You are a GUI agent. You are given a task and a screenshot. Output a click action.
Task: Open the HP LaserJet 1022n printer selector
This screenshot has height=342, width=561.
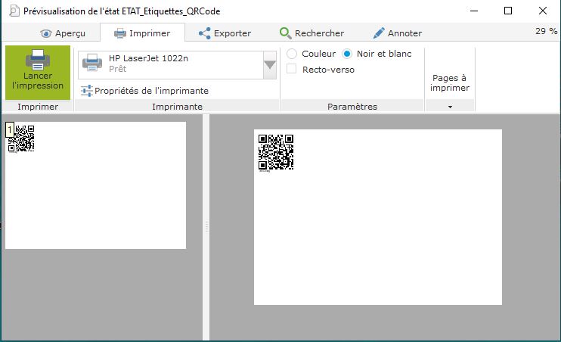[x=177, y=65]
